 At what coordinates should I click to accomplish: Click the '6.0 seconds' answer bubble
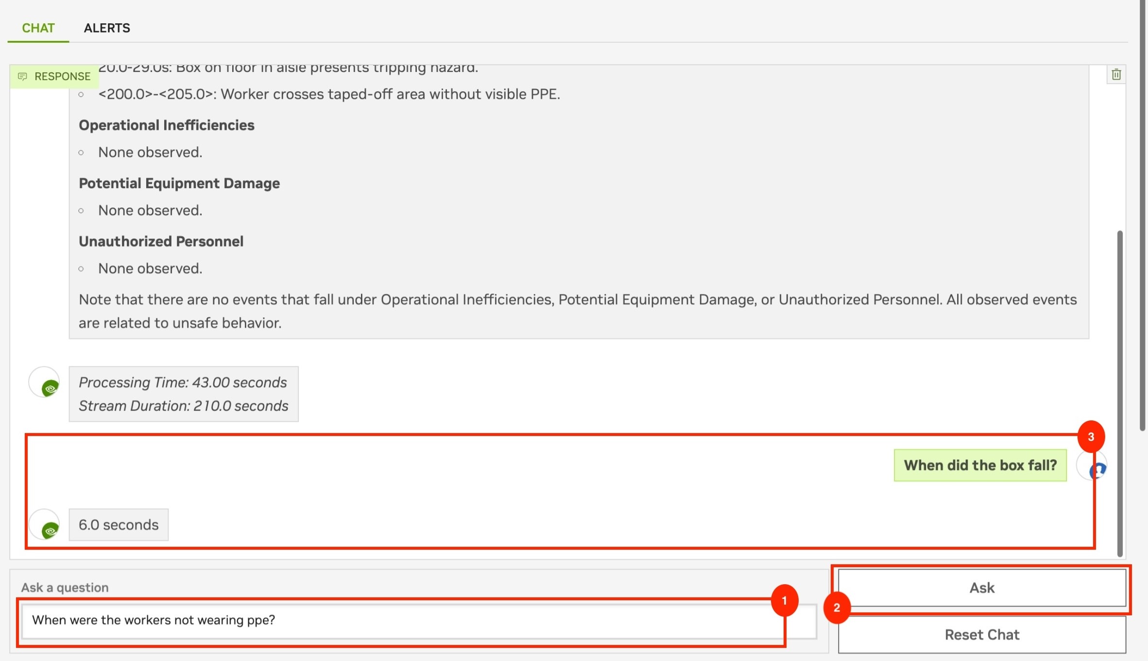(x=119, y=525)
